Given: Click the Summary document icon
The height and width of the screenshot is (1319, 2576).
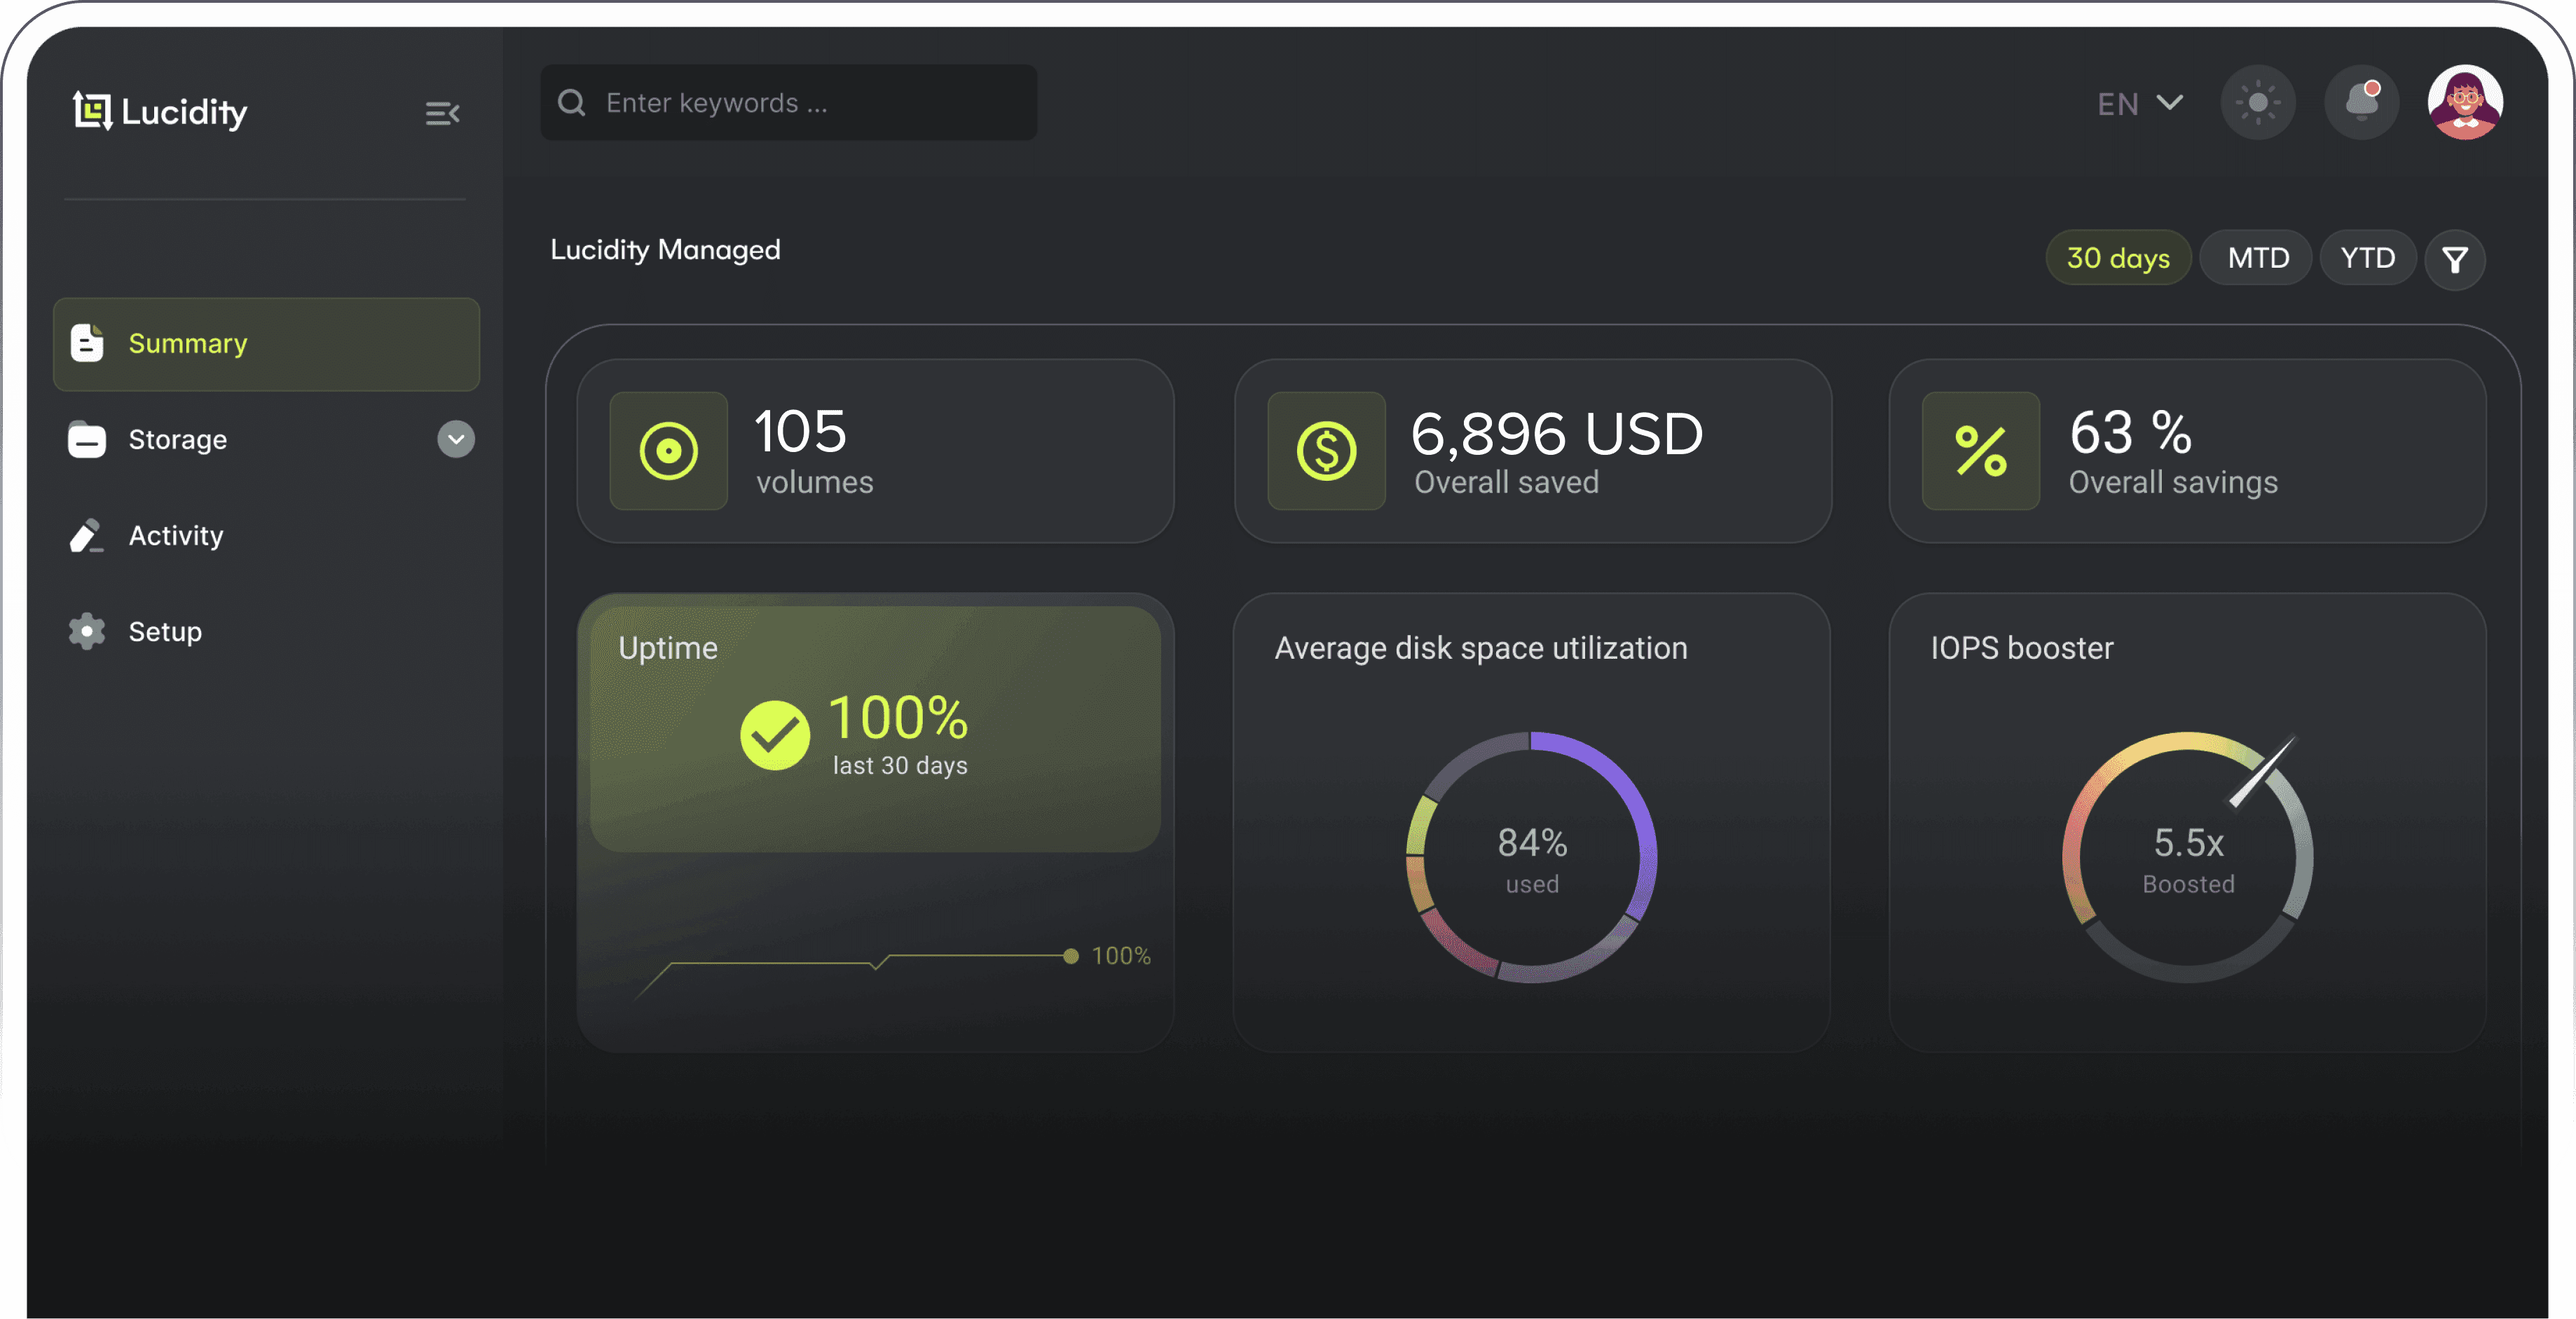Looking at the screenshot, I should tap(87, 343).
